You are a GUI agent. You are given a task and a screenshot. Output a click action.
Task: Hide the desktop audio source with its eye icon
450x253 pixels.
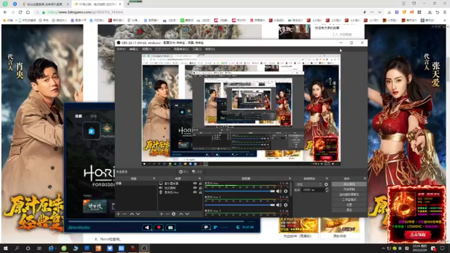pyautogui.click(x=195, y=188)
